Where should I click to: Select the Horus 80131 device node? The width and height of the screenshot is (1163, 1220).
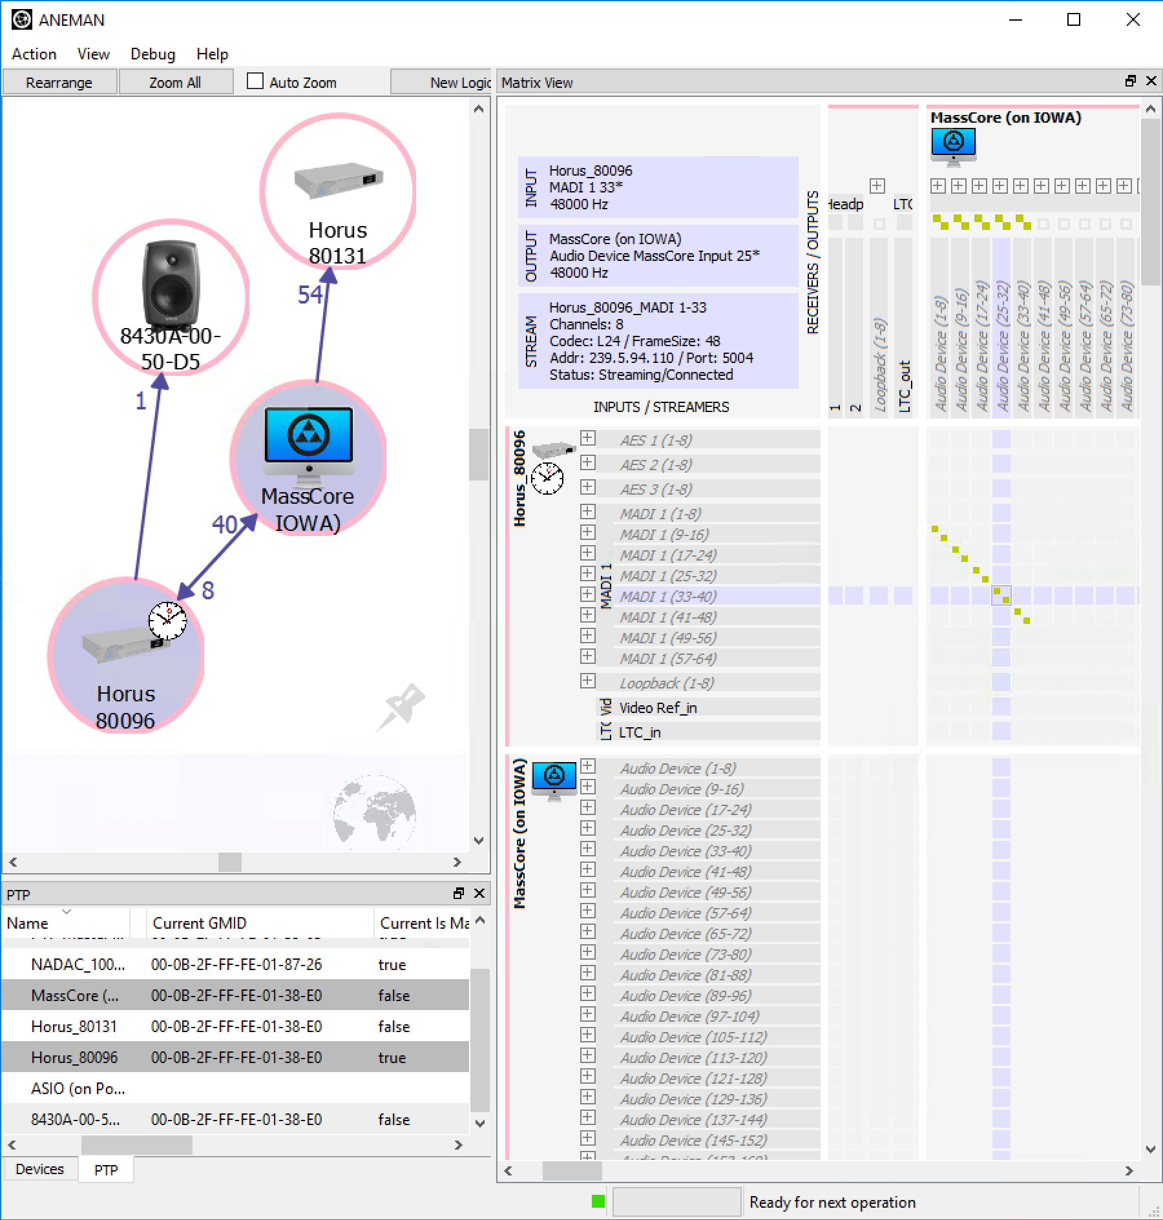(x=338, y=191)
